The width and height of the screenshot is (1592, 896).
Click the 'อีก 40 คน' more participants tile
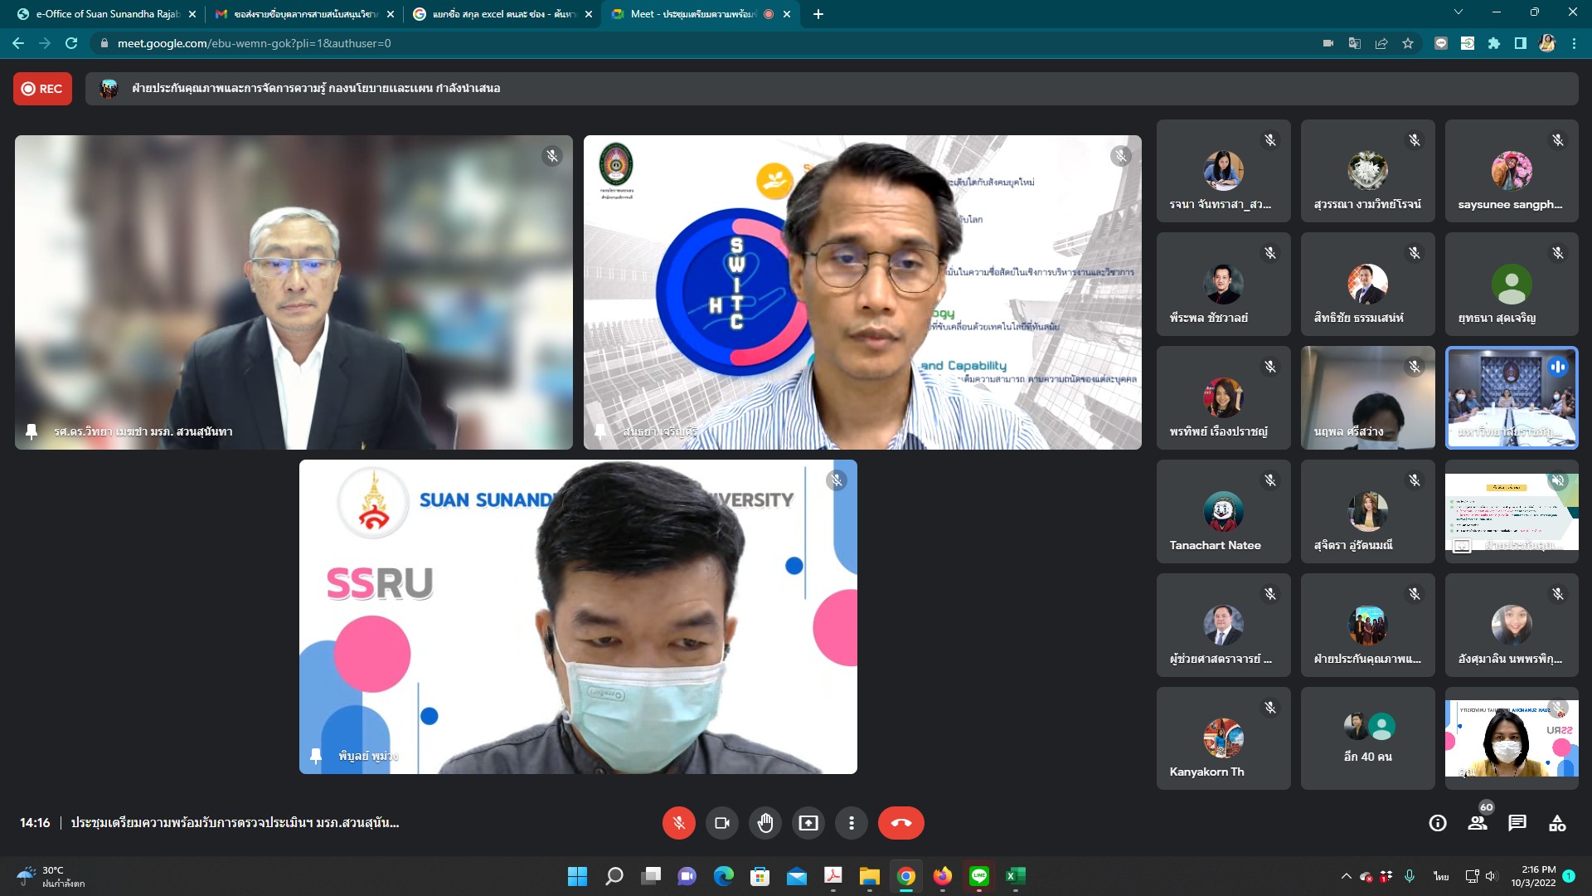tap(1367, 738)
